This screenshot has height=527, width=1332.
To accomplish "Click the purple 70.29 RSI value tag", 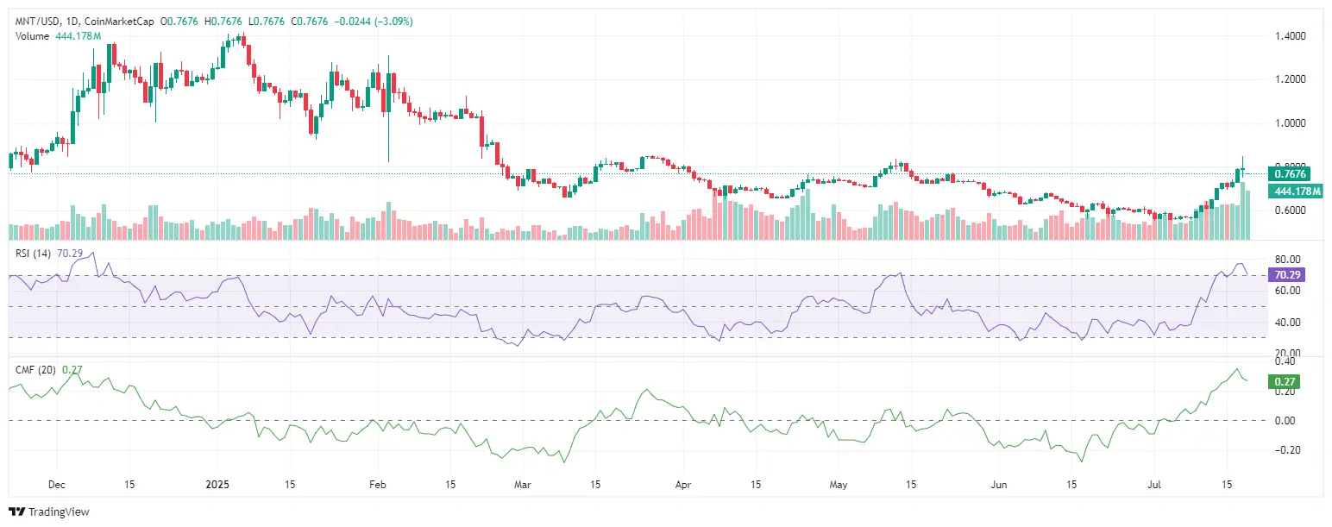I will pos(1285,275).
